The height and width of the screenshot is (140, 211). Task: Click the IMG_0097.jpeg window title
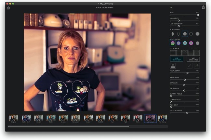pyautogui.click(x=105, y=4)
